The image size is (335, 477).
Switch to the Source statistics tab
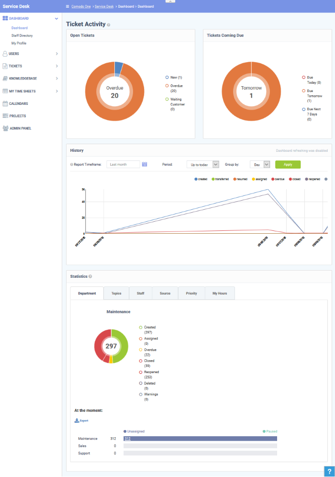165,293
